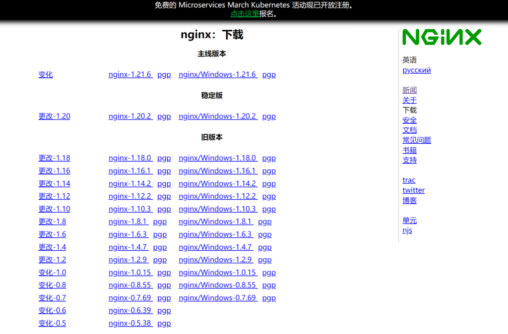Viewport: 508px width, 334px height.
Task: Open the 文档 documentation page
Action: pyautogui.click(x=409, y=130)
